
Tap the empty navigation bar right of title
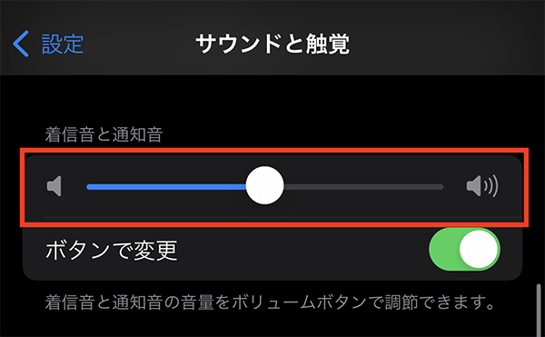(445, 44)
